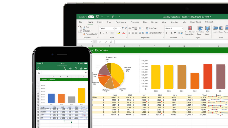Toggle Underline formatting
228x128 pixels.
[107, 33]
